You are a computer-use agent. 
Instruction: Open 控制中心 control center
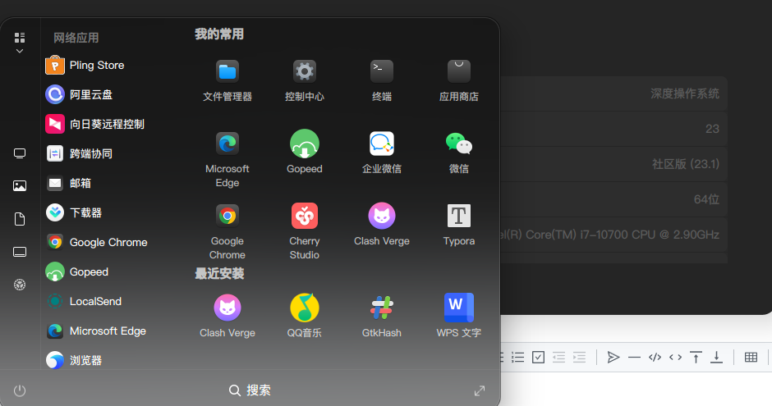(x=304, y=81)
